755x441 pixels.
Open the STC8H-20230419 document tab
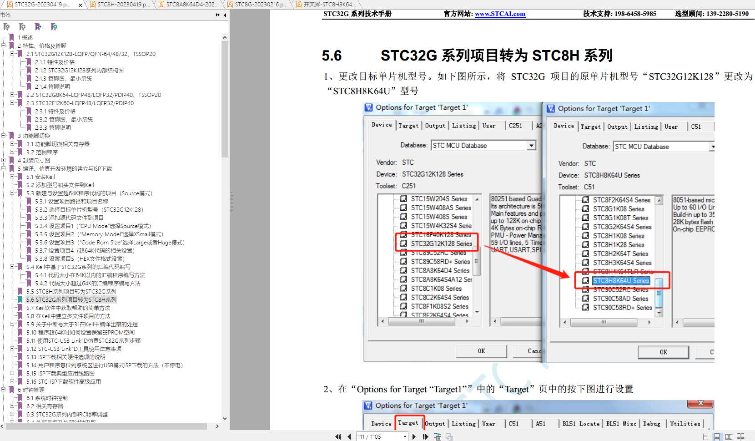pos(120,5)
